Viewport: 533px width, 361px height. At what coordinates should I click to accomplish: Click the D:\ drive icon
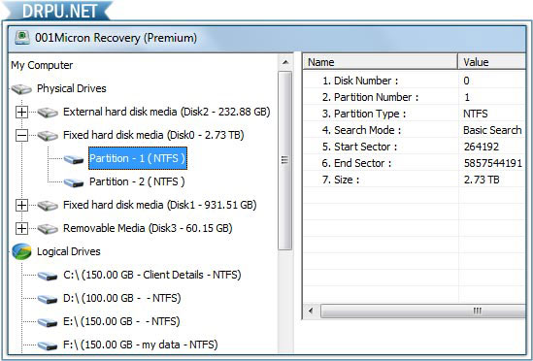(x=48, y=299)
